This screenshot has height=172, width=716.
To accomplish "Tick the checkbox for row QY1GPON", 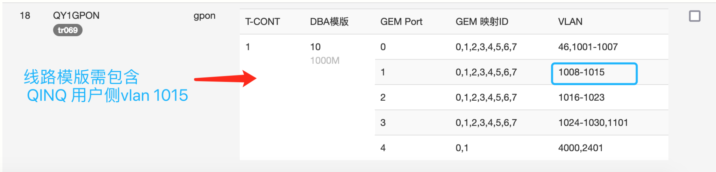I will pyautogui.click(x=694, y=16).
